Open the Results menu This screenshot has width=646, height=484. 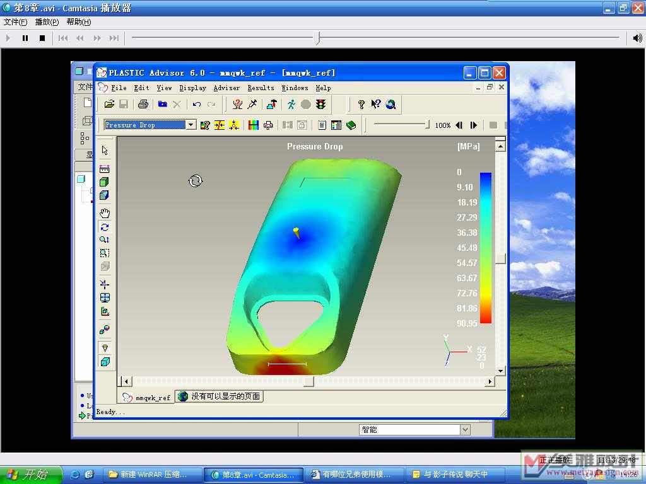tap(261, 88)
